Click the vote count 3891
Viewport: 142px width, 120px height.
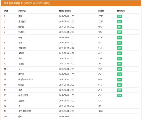[100, 106]
